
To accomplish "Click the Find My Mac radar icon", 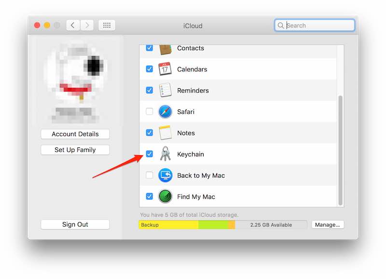I will (x=165, y=197).
